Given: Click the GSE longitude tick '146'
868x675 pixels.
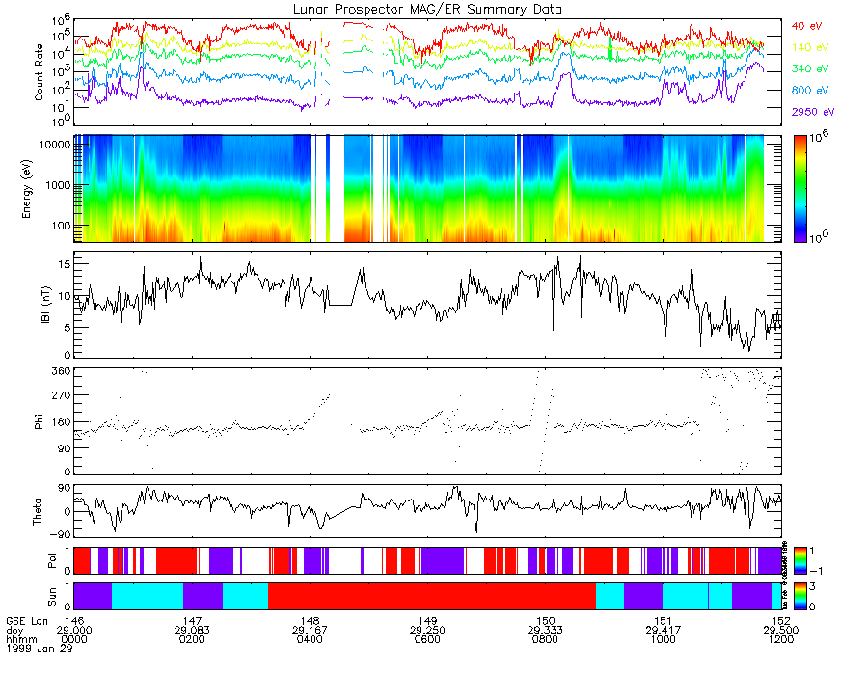Looking at the screenshot, I should click(x=74, y=621).
